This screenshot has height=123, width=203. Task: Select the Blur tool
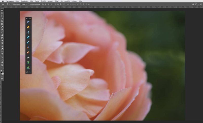click(2, 46)
